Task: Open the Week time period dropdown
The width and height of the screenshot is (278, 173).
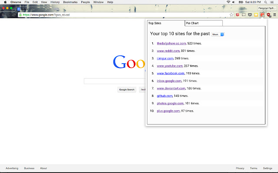Action: tap(218, 35)
